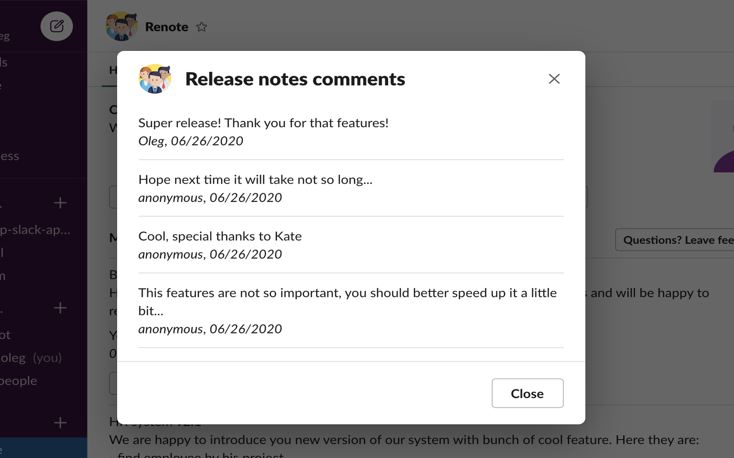Compose a new message with the pencil icon

pyautogui.click(x=56, y=26)
